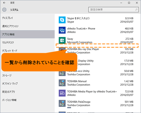Click the TOSHIBA PalaDouga installer icon
This screenshot has width=141, height=113.
point(62,103)
